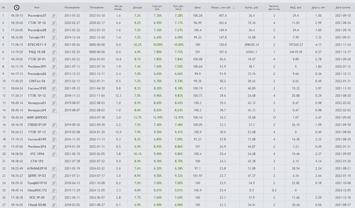Viewport: 355px width, 208px height.
Task: Open details icon for Беларусь03
Action: [54, 103]
